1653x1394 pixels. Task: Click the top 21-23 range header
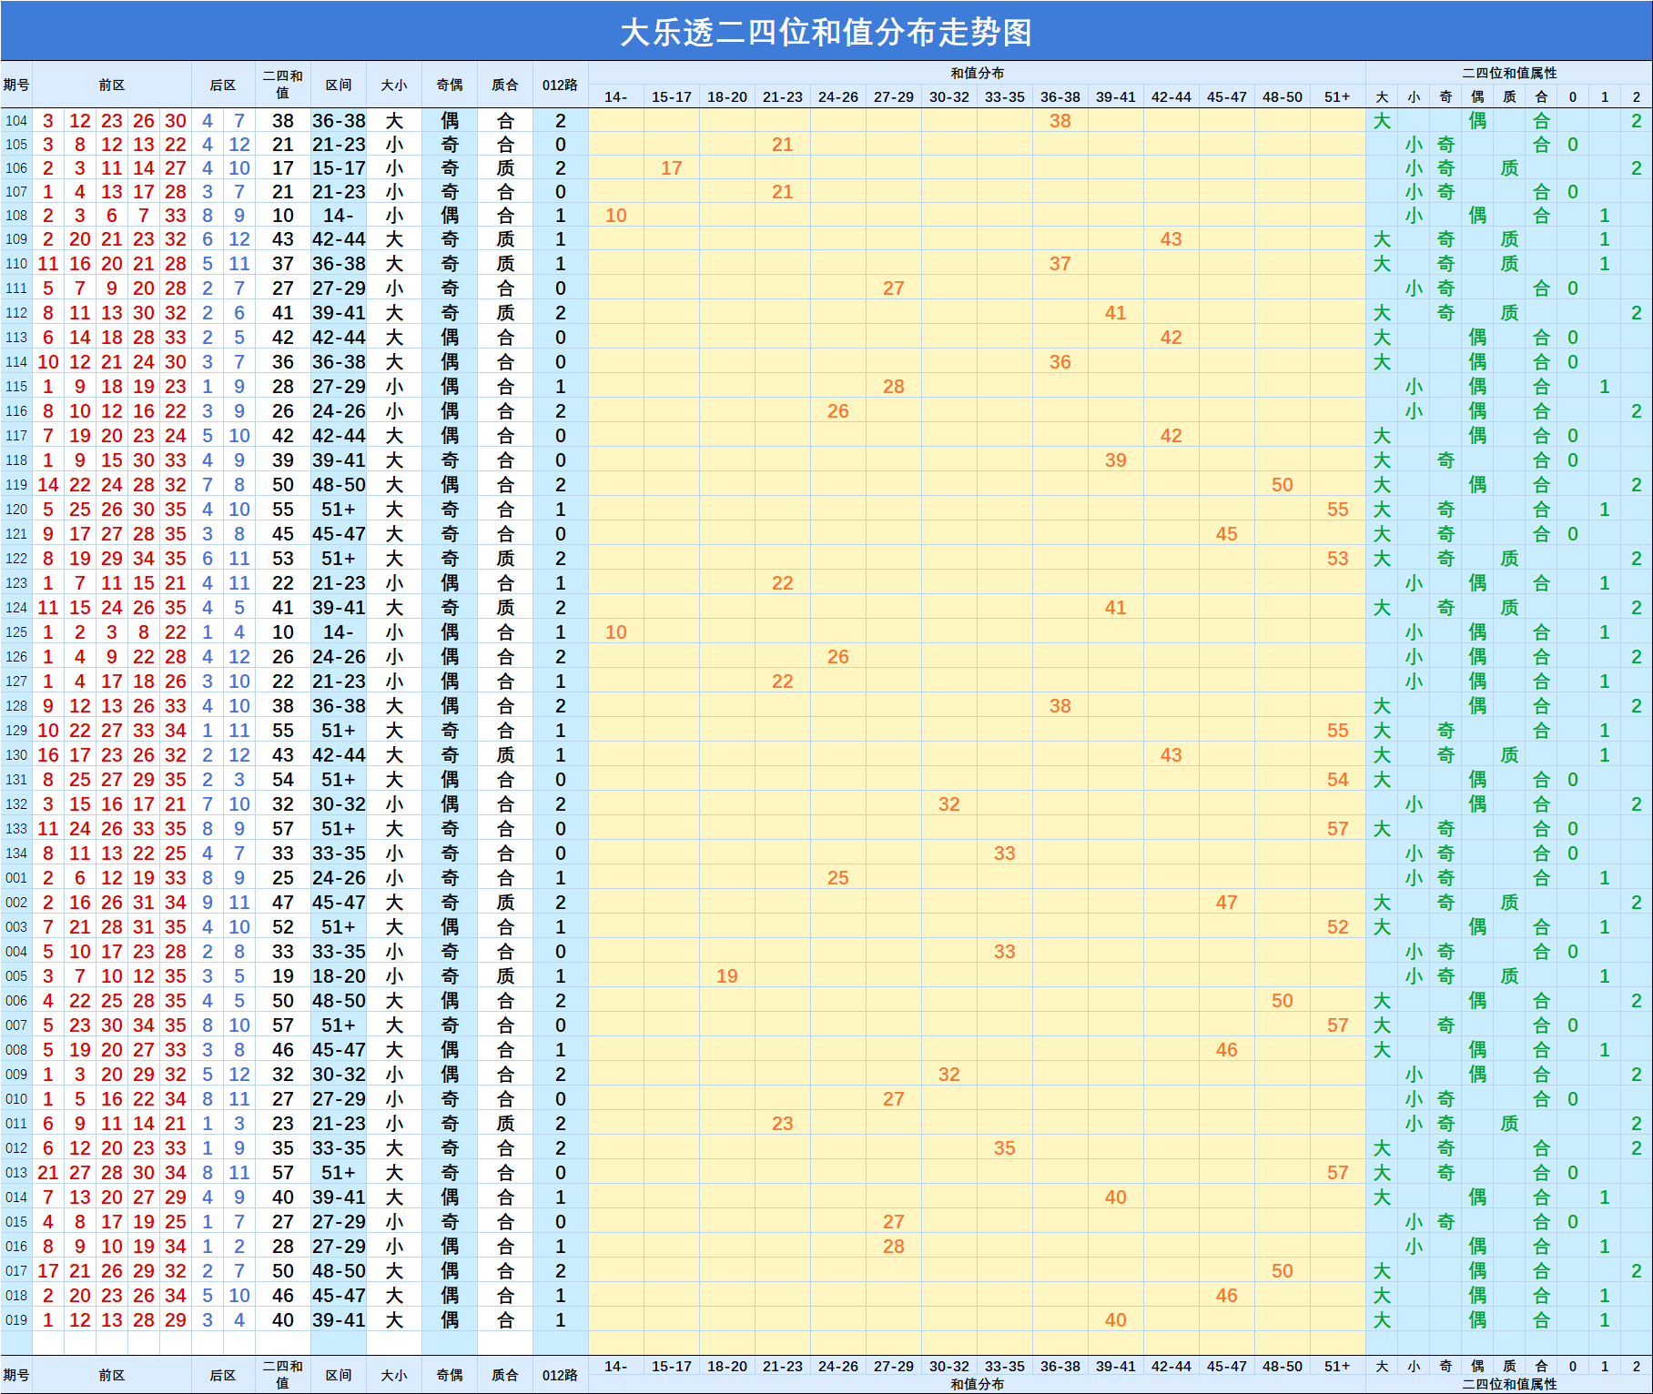click(783, 96)
